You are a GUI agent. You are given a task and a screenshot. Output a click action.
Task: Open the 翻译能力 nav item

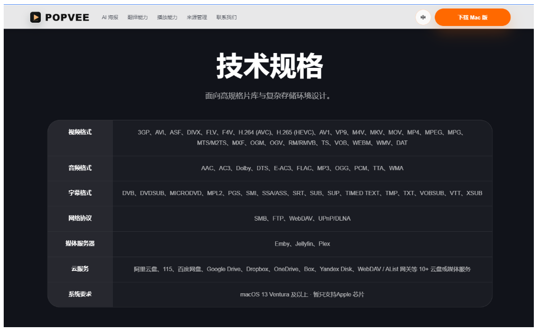138,17
